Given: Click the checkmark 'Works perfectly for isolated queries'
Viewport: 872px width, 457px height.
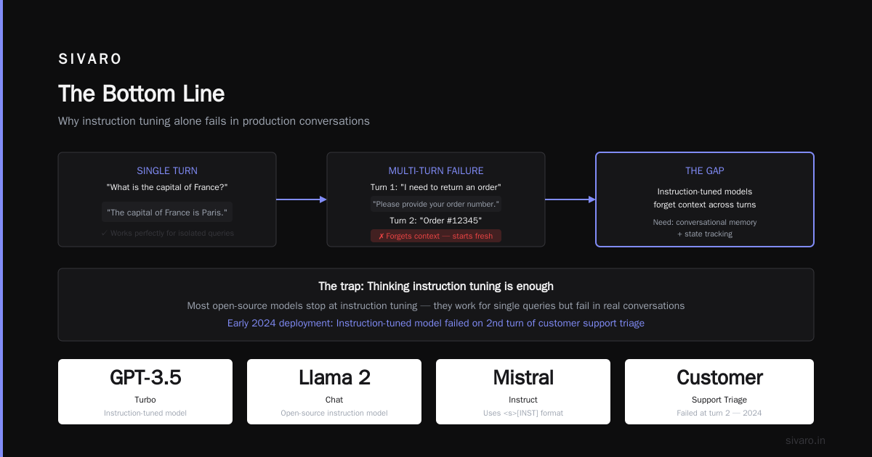Looking at the screenshot, I should 167,234.
